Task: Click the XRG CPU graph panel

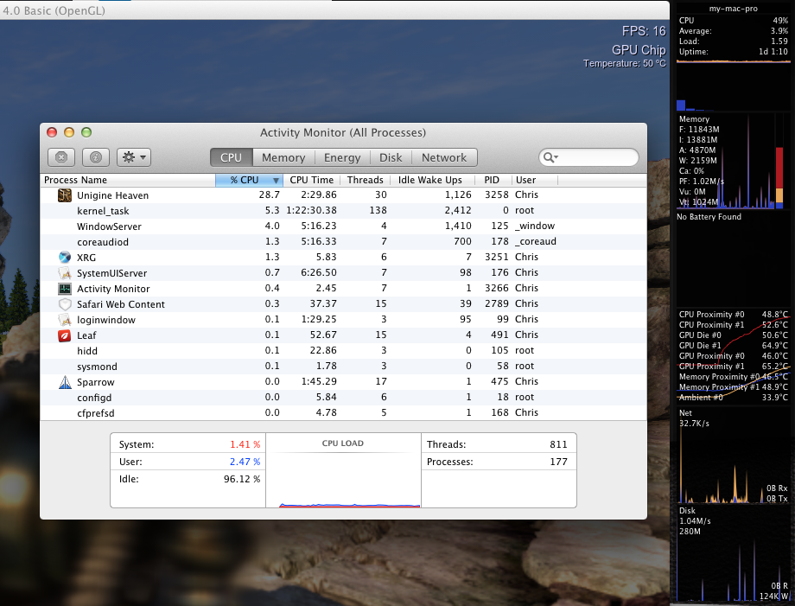Action: [733, 63]
